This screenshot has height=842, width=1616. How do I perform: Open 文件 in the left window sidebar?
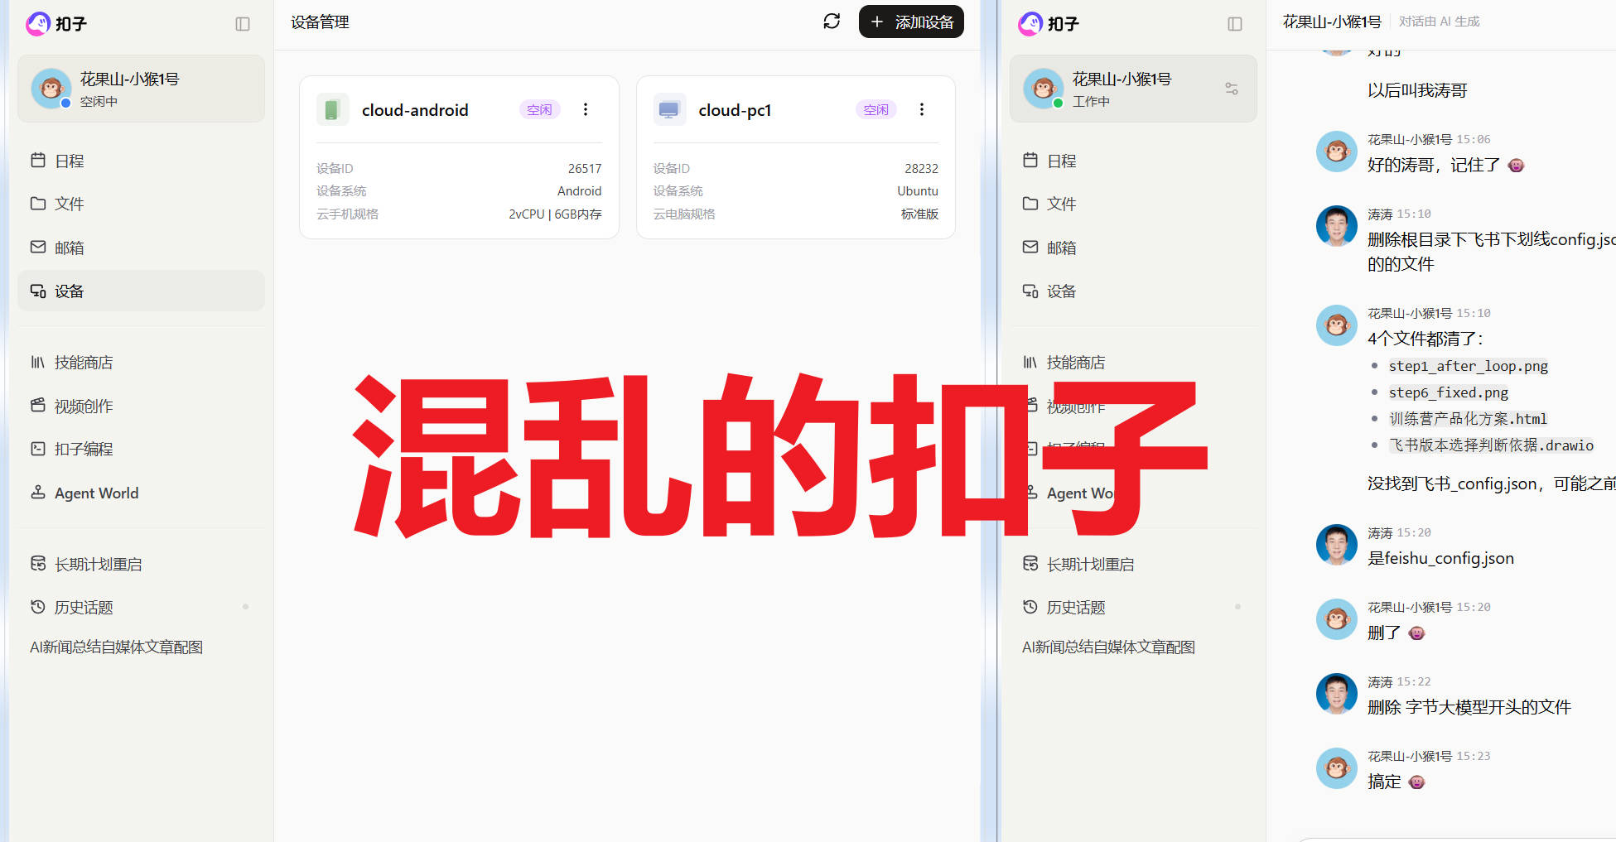(x=141, y=204)
